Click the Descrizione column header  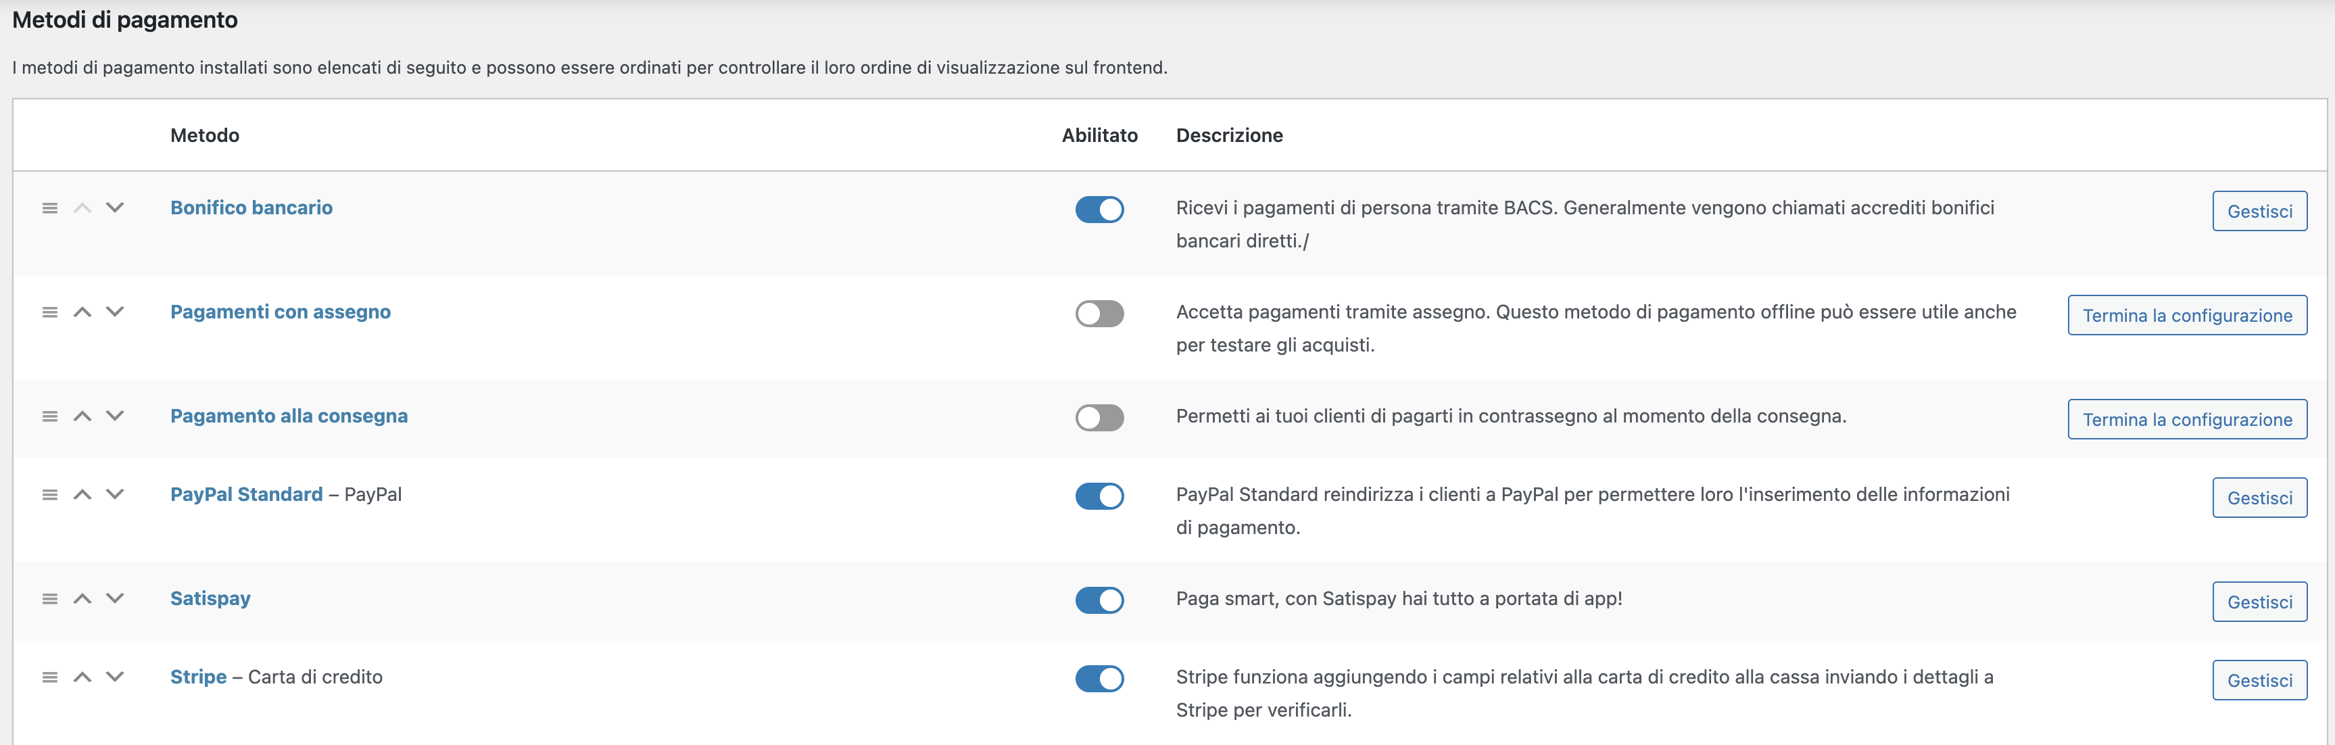(x=1229, y=135)
